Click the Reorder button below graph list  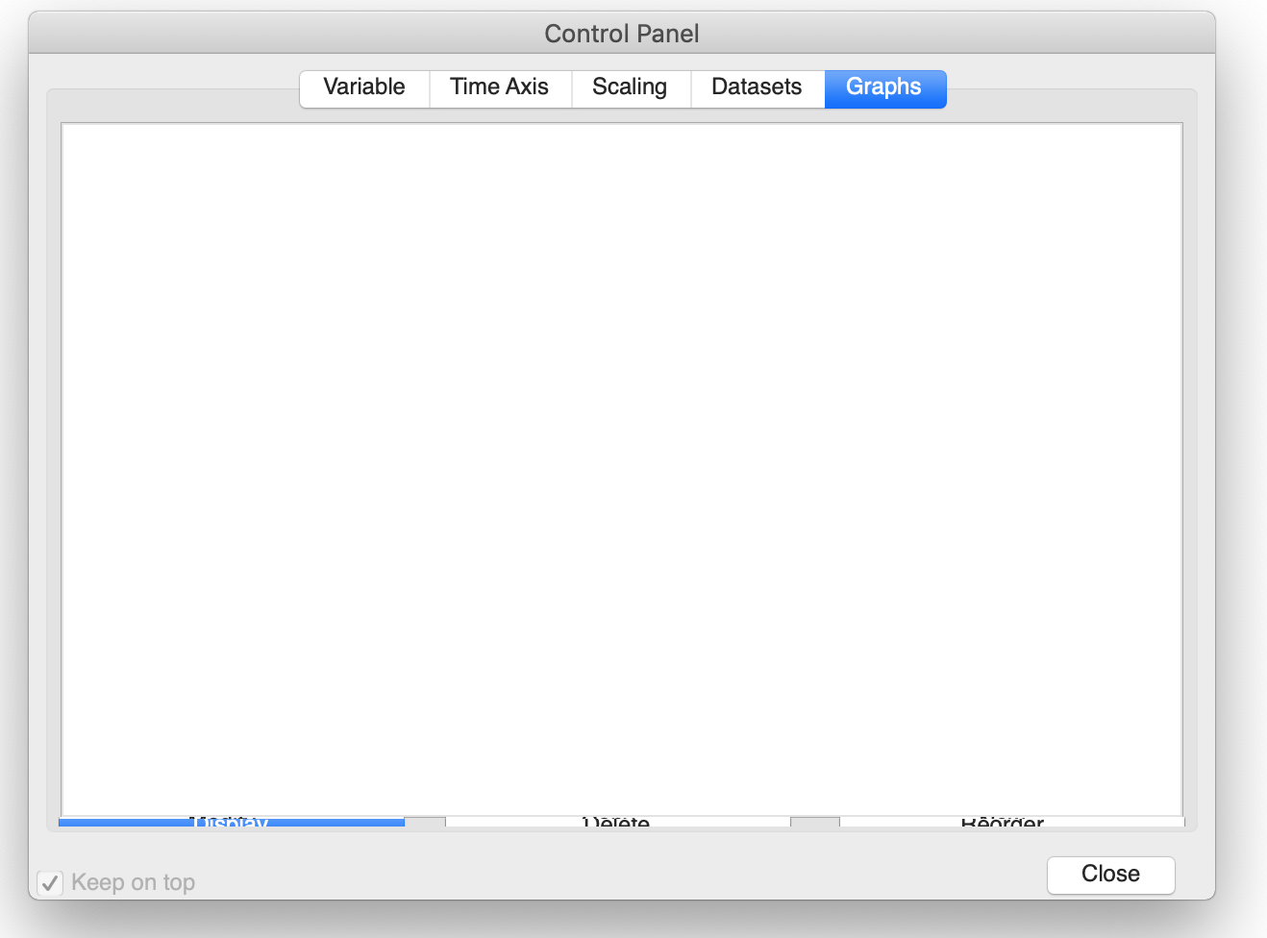click(x=1012, y=822)
